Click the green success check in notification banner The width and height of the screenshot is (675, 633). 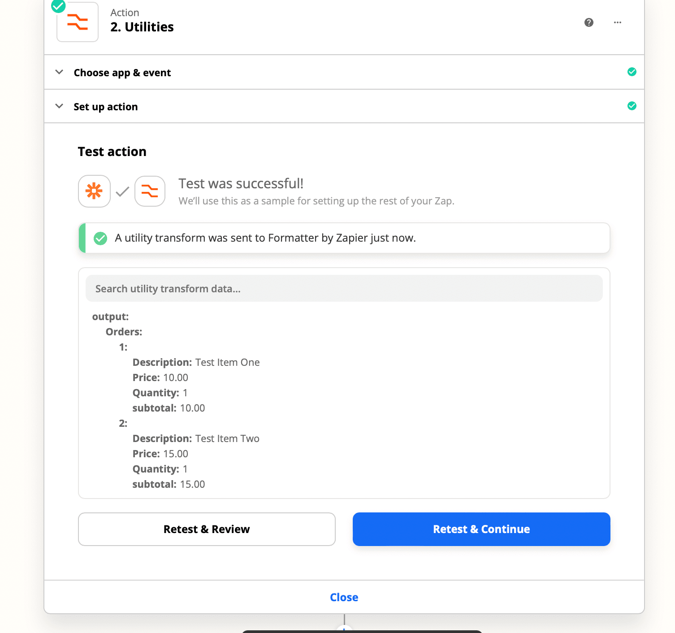click(100, 238)
